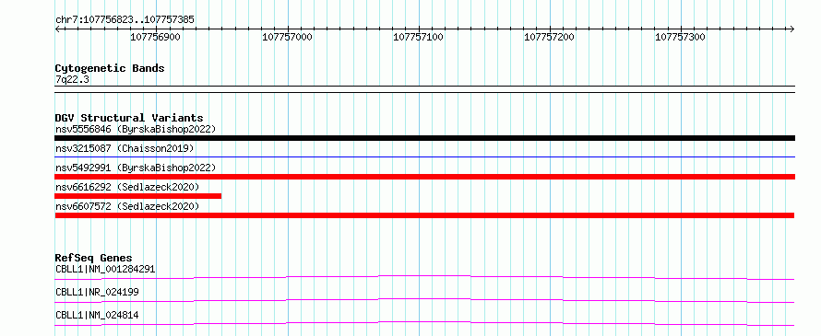Click the black nsv5556846 variant bar
The width and height of the screenshot is (821, 336).
424,138
